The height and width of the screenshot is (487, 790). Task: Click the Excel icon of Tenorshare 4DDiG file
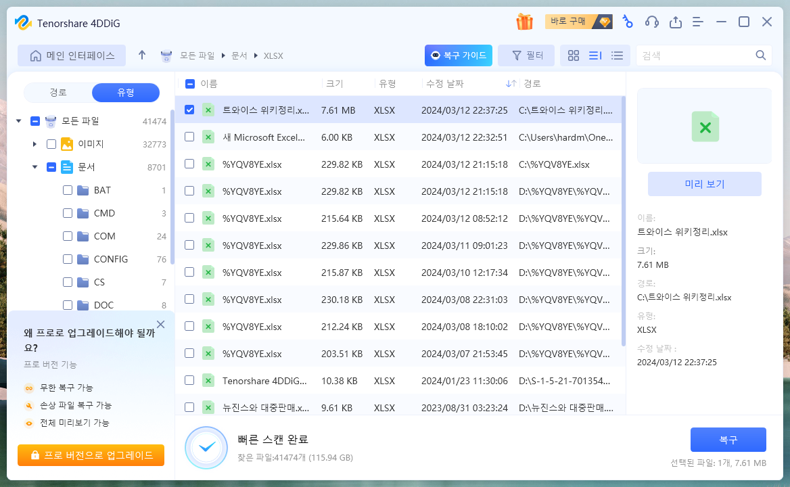(208, 381)
